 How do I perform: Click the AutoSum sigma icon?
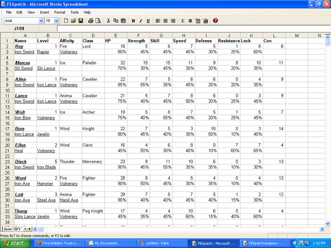pyautogui.click(x=182, y=21)
